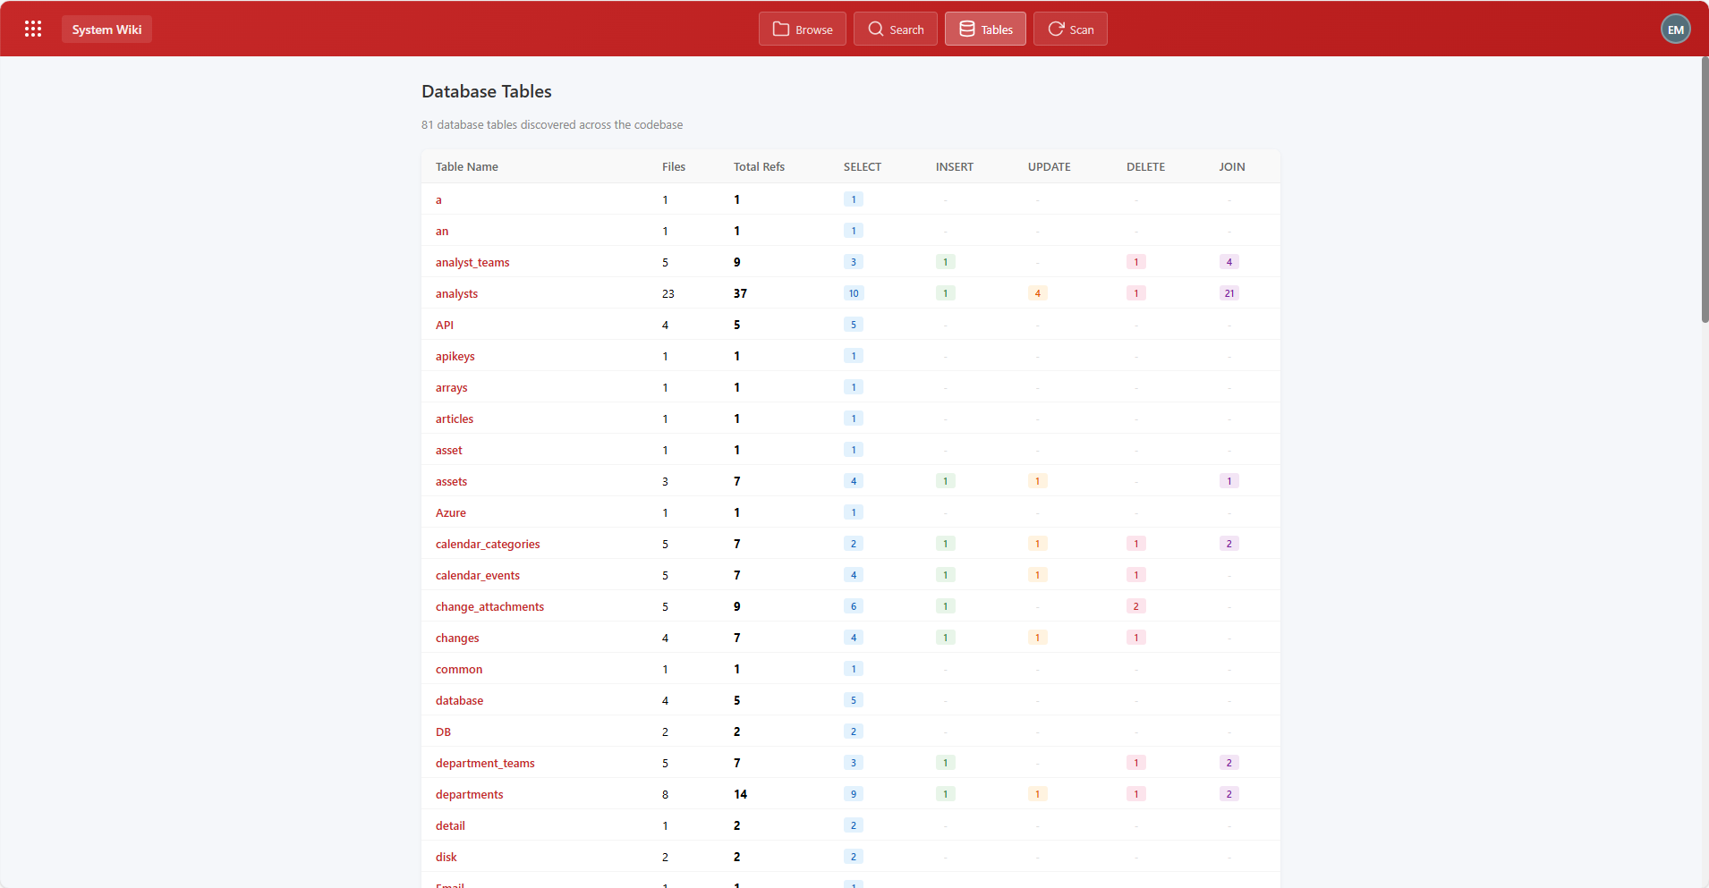Open the common table link
This screenshot has width=1709, height=888.
point(459,669)
